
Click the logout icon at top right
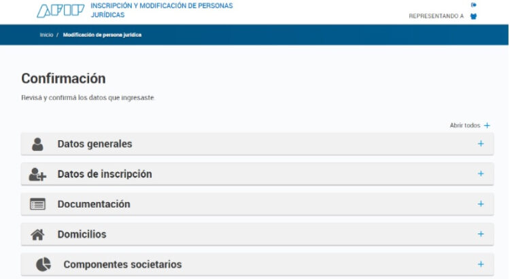point(473,5)
